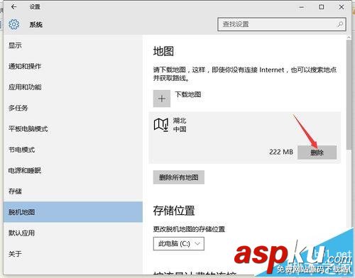Click the 下载地图 label
The image size is (355, 278).
[x=188, y=94]
